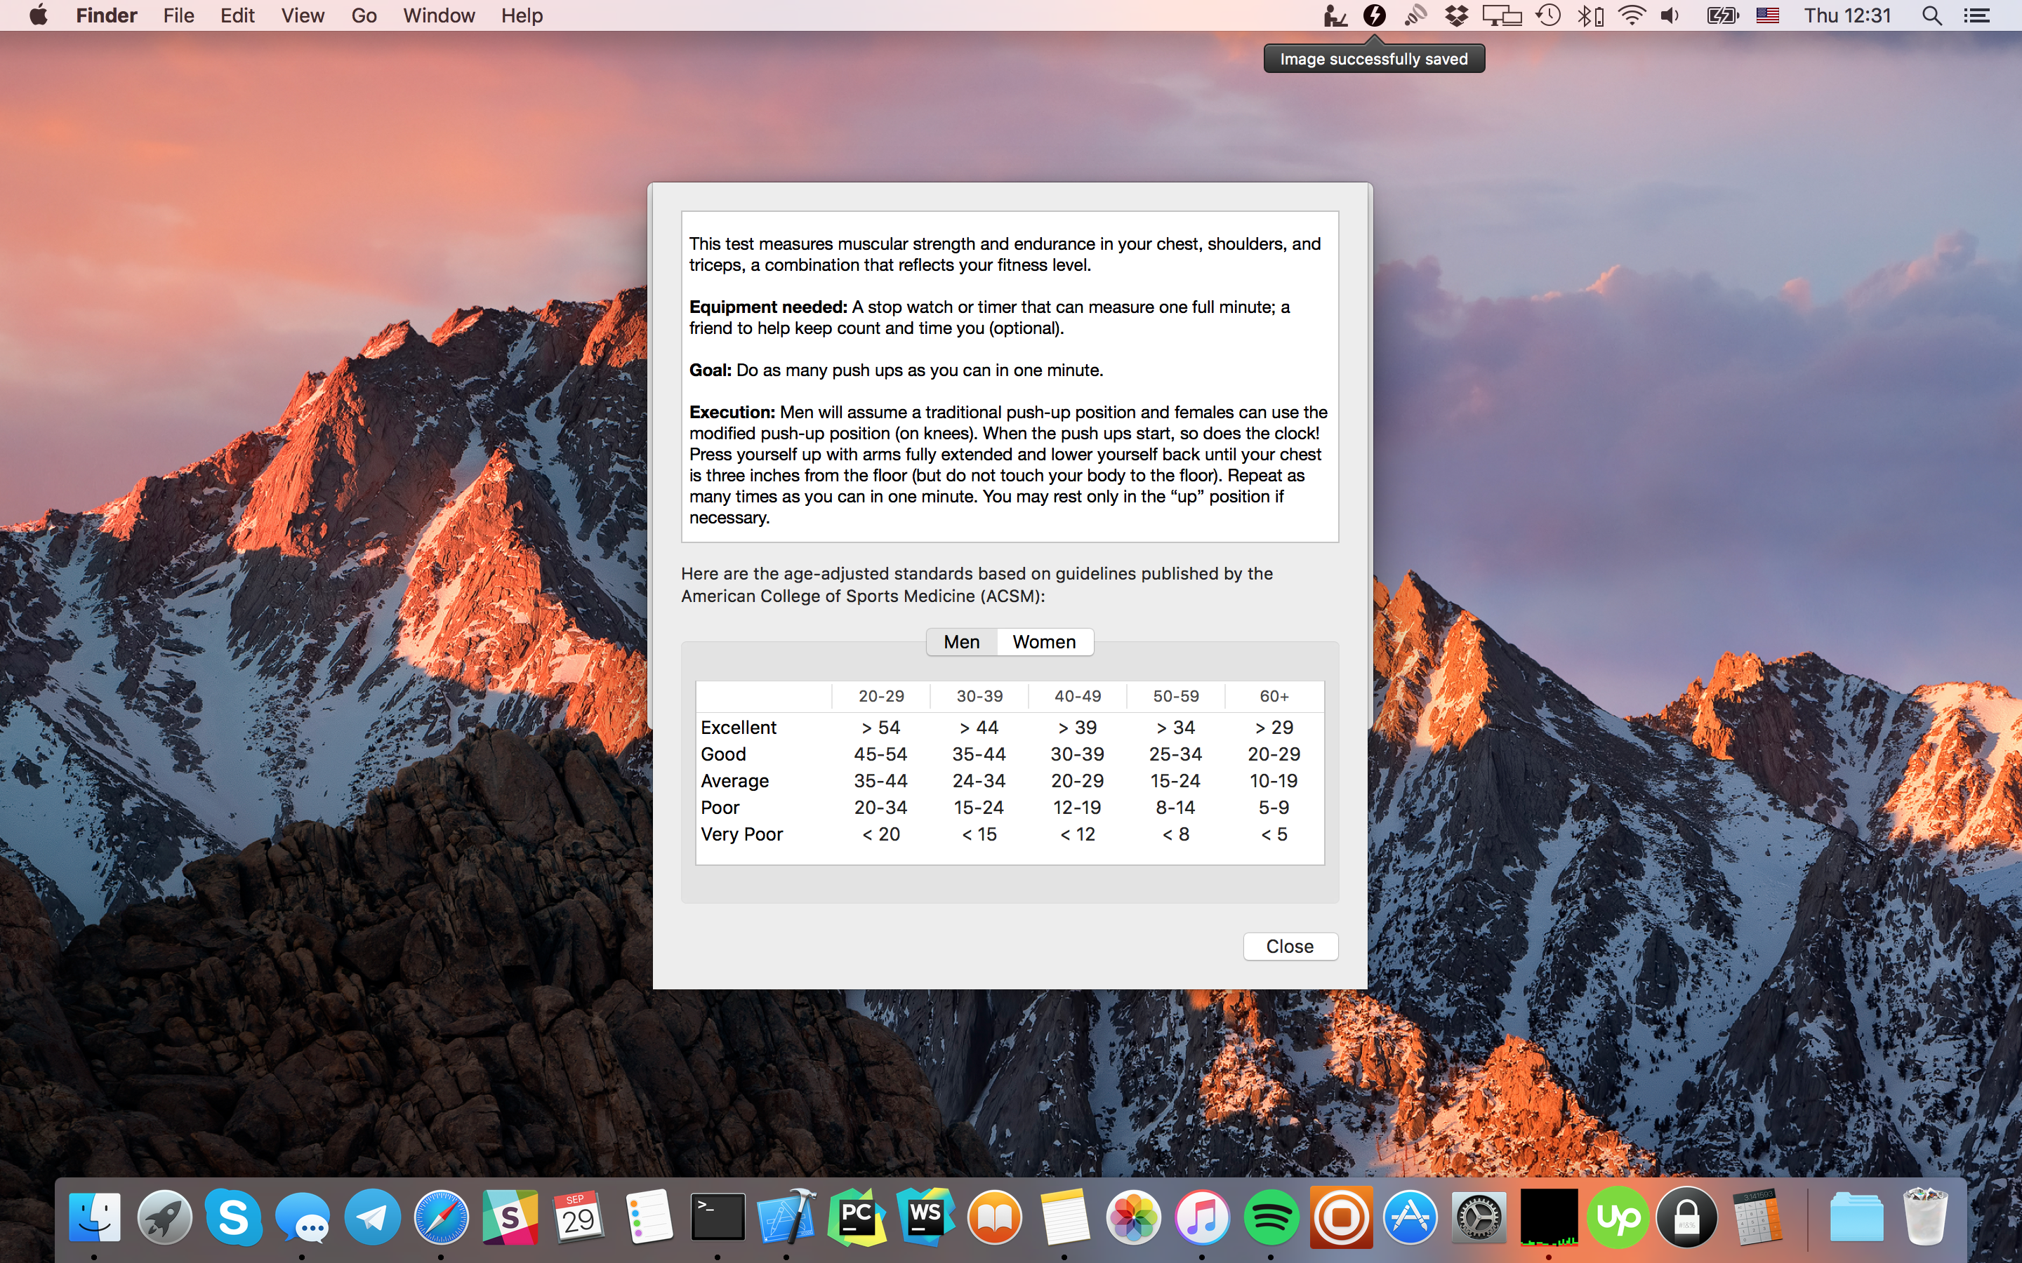This screenshot has width=2022, height=1263.
Task: Open Spotlight search magnifier
Action: click(1931, 16)
